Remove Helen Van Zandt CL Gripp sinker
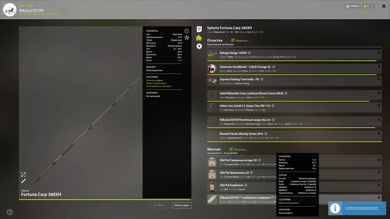390x219 pixels. click(x=379, y=106)
